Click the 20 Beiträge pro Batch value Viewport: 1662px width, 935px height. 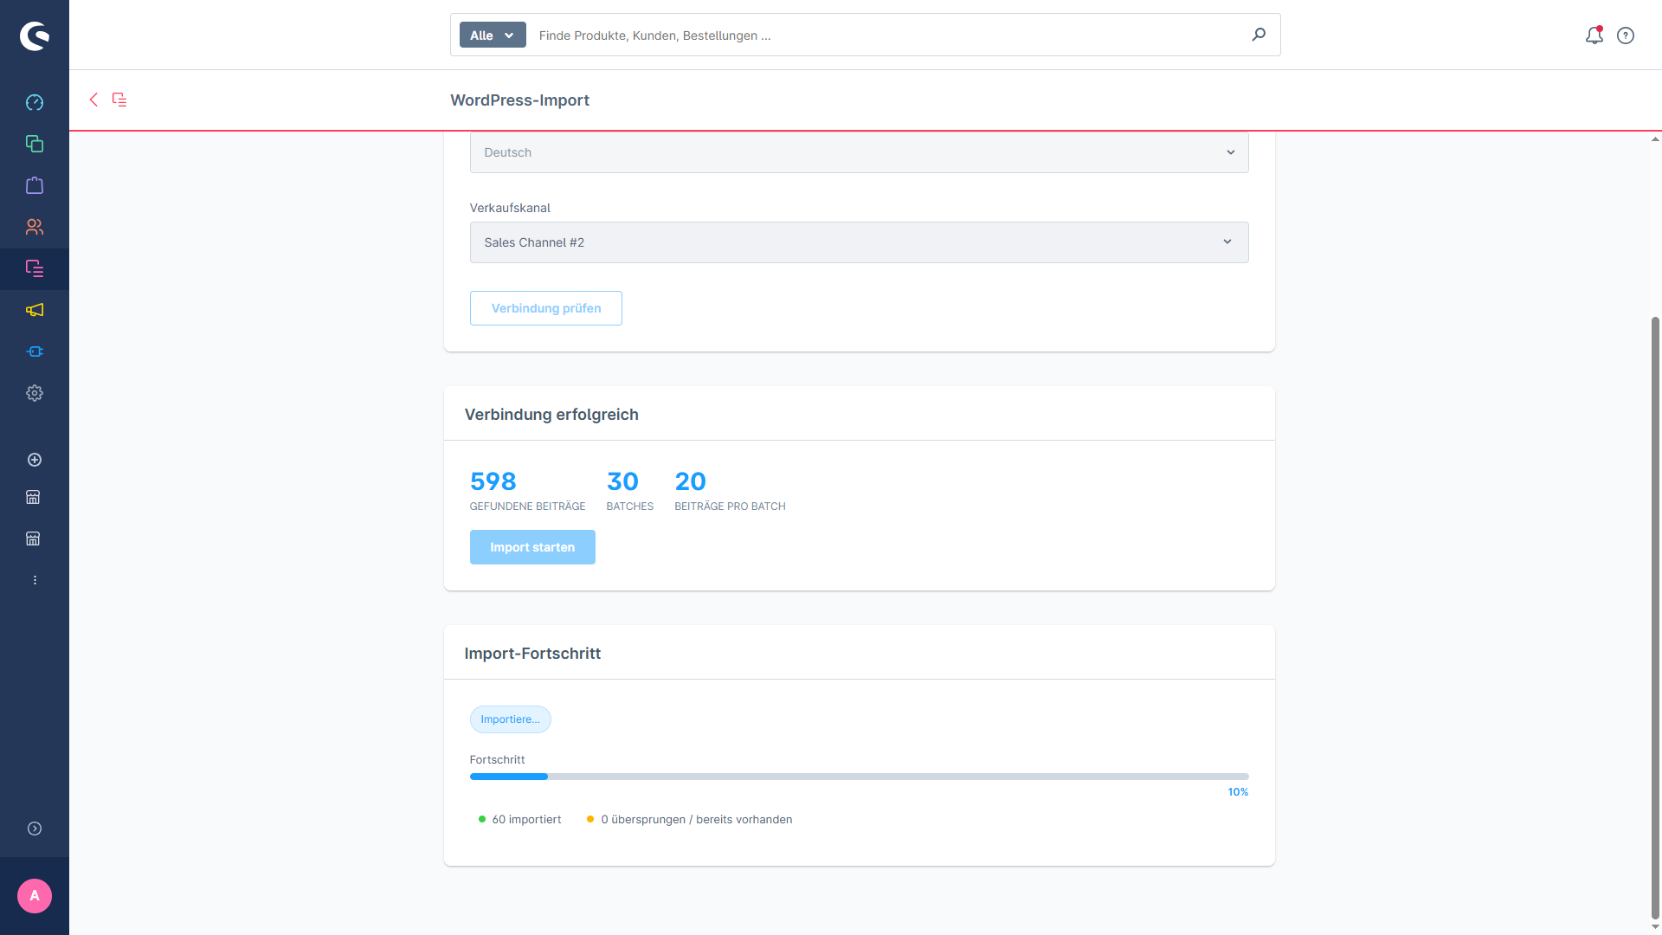(690, 481)
